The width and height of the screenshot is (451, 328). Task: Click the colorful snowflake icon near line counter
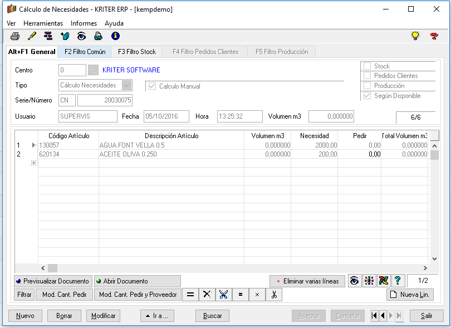[369, 281]
